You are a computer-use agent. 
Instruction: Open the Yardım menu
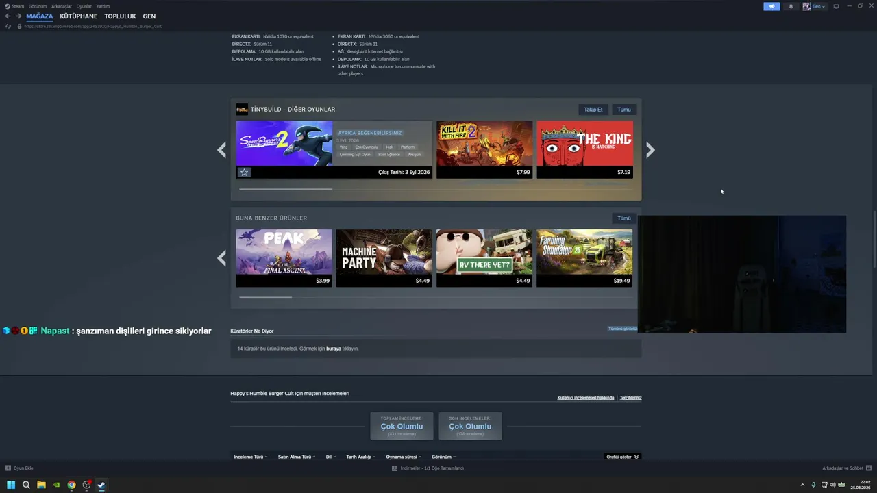(x=103, y=6)
